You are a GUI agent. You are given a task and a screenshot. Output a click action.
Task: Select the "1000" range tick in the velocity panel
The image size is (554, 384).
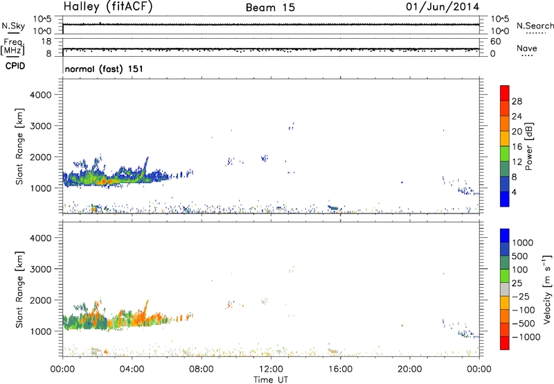point(41,331)
